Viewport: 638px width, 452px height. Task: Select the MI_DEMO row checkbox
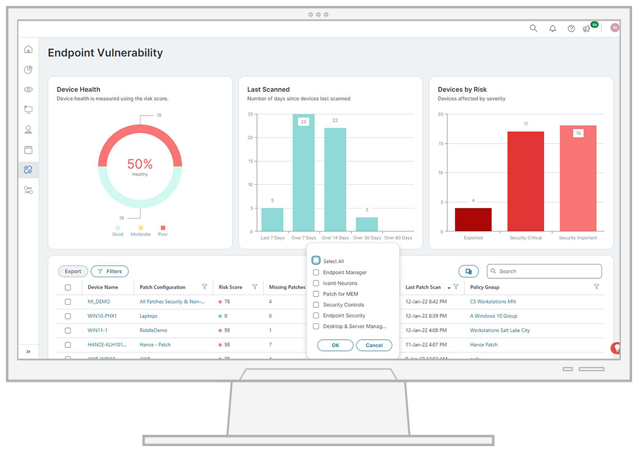pyautogui.click(x=68, y=302)
